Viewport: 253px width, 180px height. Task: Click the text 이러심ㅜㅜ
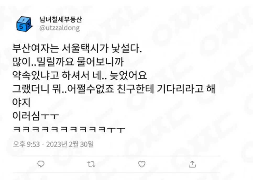coord(36,116)
